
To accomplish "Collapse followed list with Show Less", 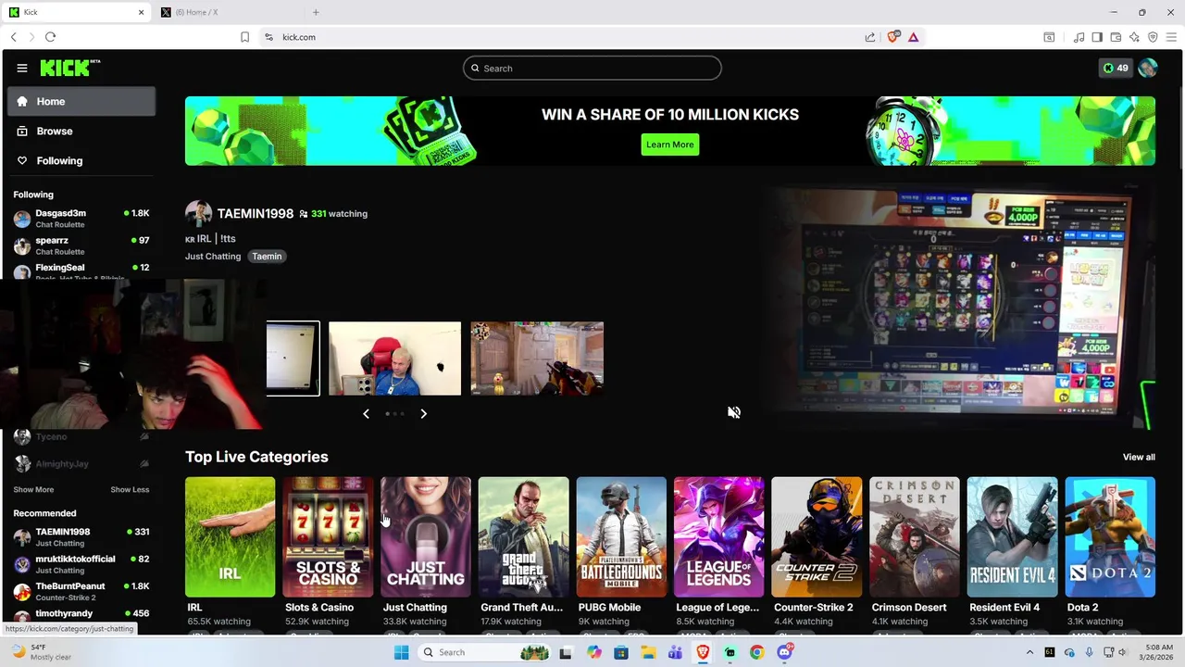I will pos(130,489).
